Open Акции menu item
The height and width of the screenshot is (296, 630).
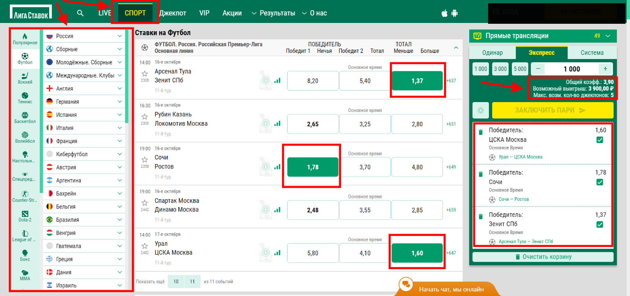point(232,13)
